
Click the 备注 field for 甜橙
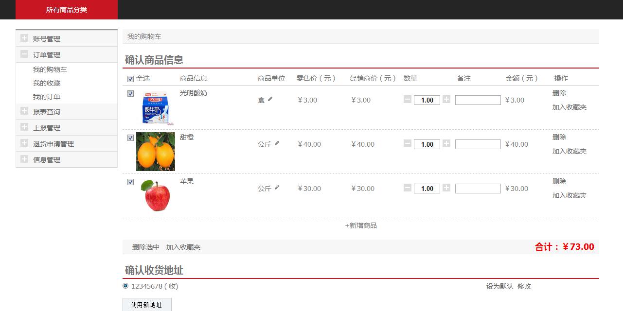478,144
